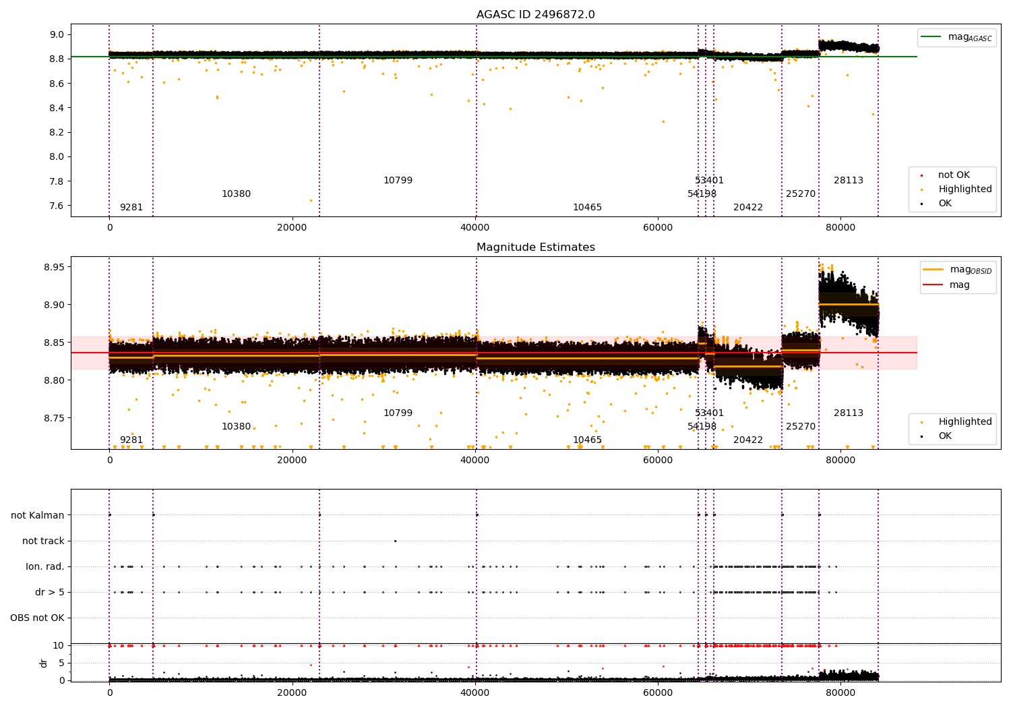Viewport: 1011px width, 708px height.
Task: Click OBSID label 9281 in Magnitude Estimates panel
Action: pos(131,440)
